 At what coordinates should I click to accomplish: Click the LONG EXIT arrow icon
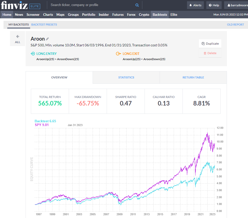[x=118, y=54]
